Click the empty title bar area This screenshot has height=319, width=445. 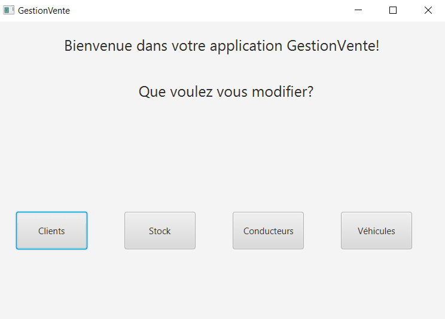pos(209,10)
